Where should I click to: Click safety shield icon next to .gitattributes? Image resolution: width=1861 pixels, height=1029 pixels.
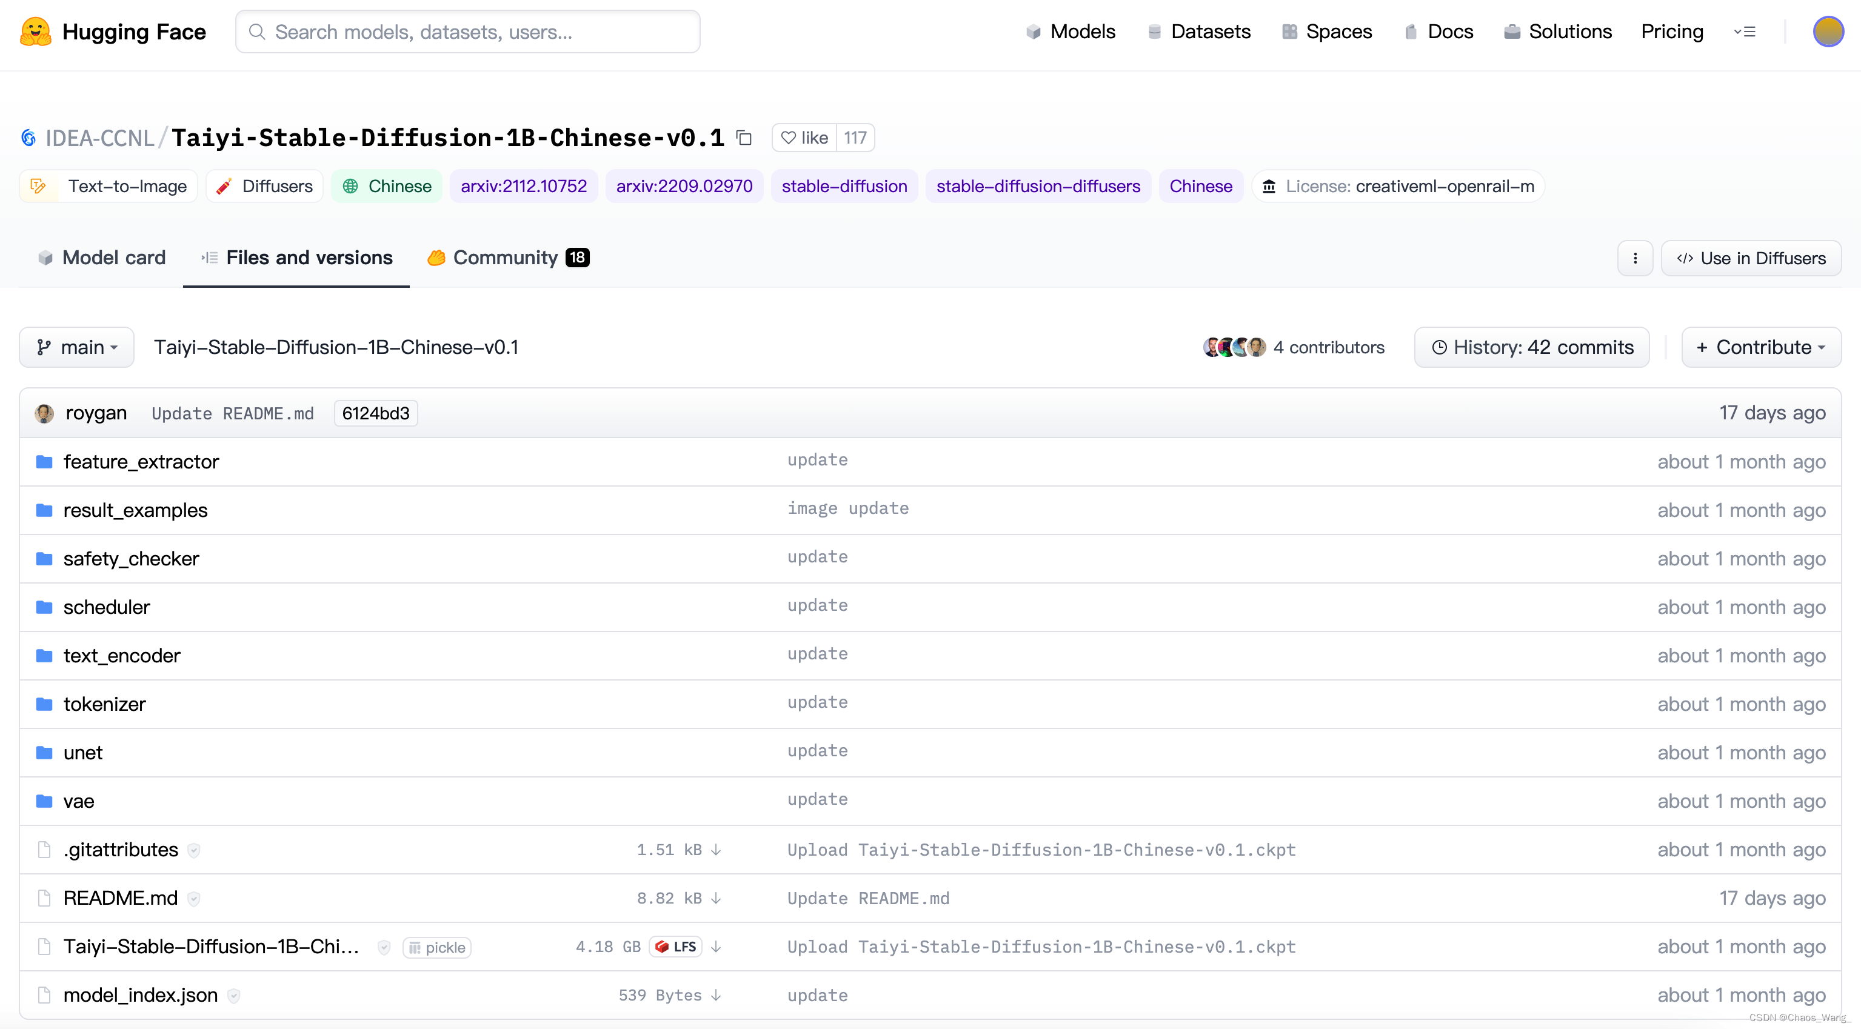193,851
